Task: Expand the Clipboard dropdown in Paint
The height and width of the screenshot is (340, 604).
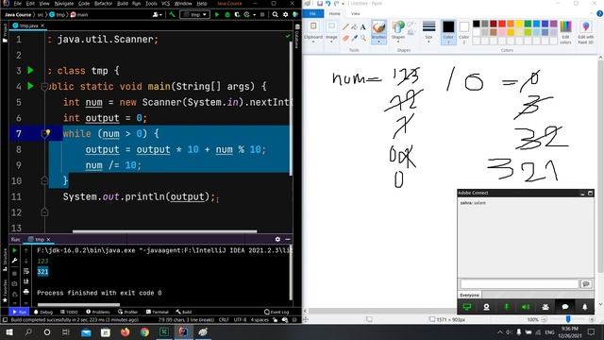Action: [313, 42]
